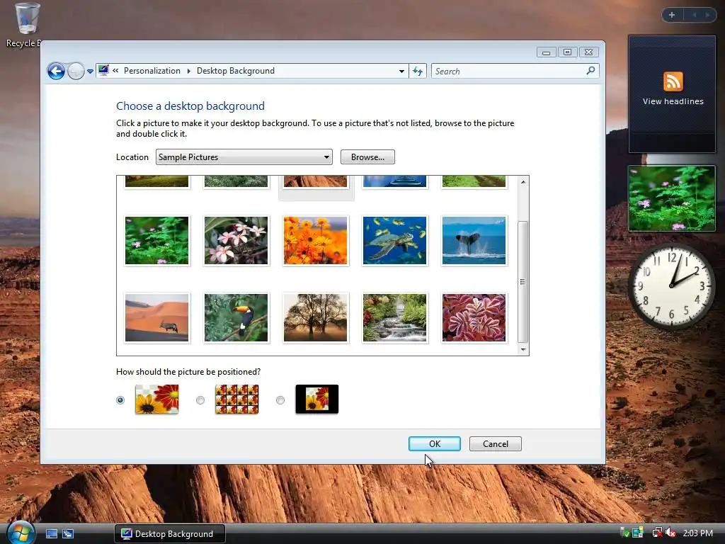
Task: Select the garden waterfall wallpaper
Action: [394, 318]
